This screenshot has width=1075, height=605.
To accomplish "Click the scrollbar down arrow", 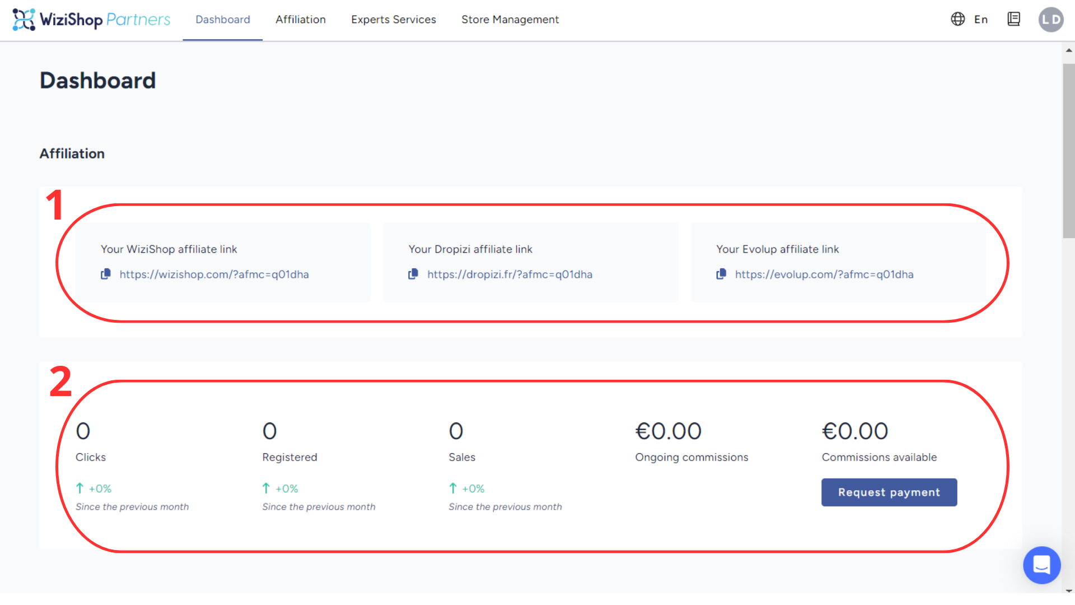I will tap(1069, 590).
